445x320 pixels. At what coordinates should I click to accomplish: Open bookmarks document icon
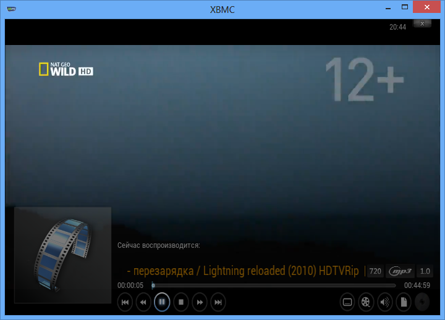click(404, 302)
